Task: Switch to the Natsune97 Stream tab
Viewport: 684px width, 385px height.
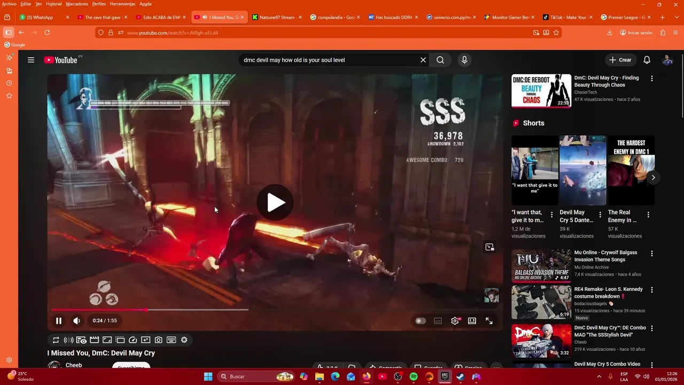Action: click(x=277, y=17)
